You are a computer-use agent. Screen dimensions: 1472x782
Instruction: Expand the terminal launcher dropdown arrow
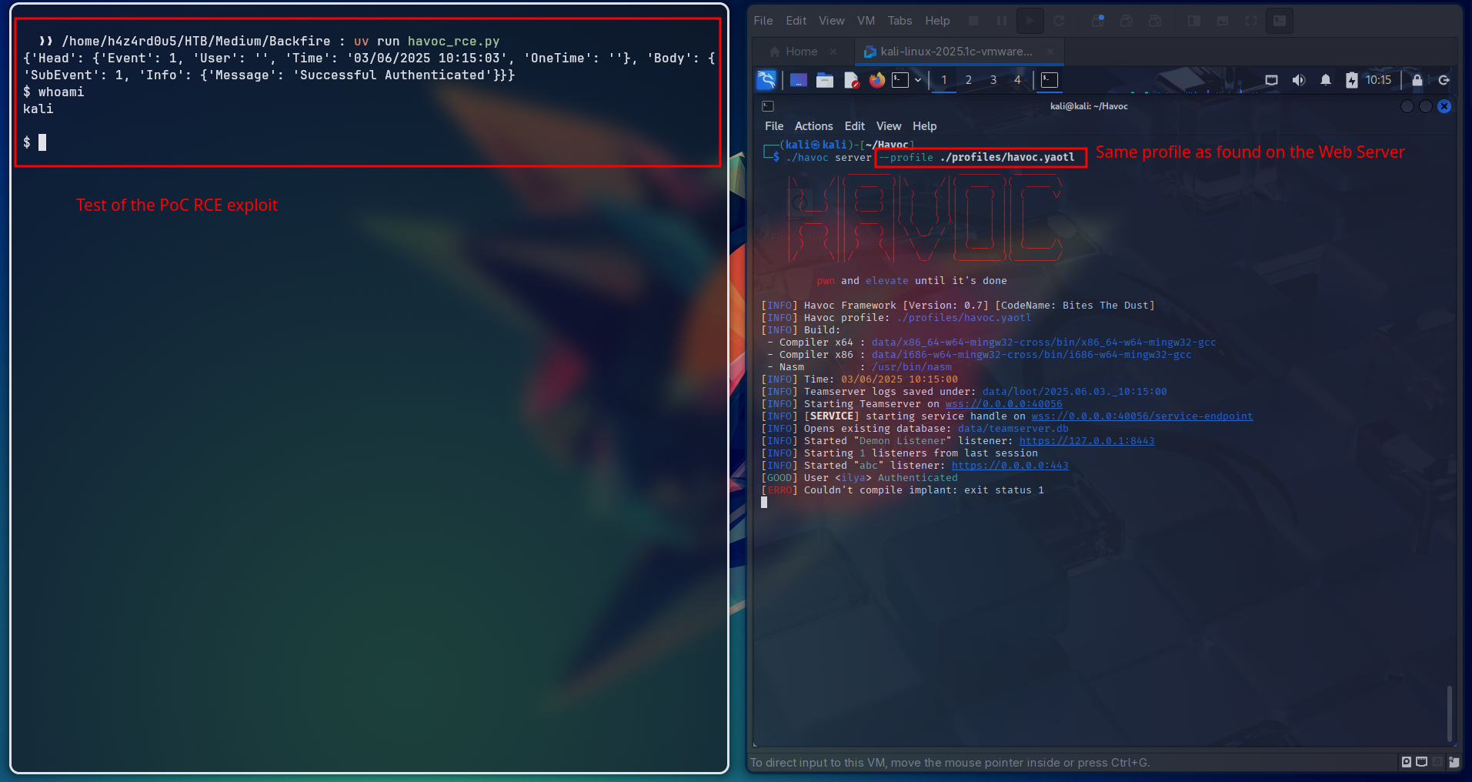pos(918,80)
